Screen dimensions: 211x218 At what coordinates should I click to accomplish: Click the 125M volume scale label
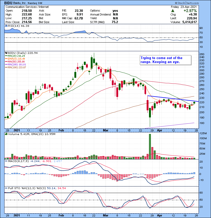click(x=203, y=133)
